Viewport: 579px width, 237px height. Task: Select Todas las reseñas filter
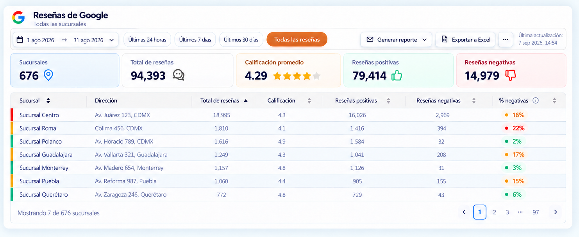tap(297, 39)
